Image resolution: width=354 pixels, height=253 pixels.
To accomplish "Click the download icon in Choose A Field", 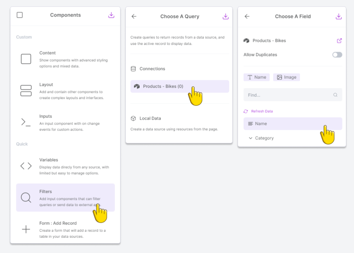I will 338,17.
